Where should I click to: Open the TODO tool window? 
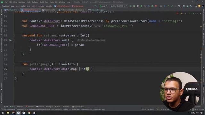click(x=20, y=107)
